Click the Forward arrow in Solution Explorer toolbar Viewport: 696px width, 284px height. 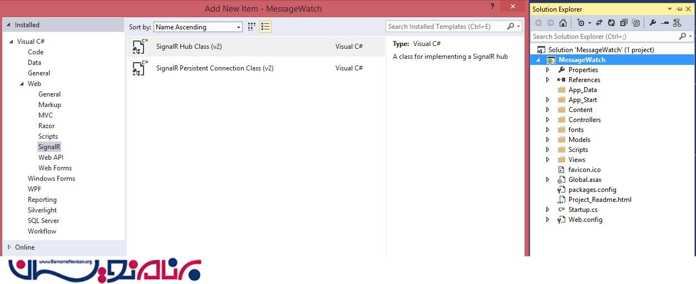551,23
